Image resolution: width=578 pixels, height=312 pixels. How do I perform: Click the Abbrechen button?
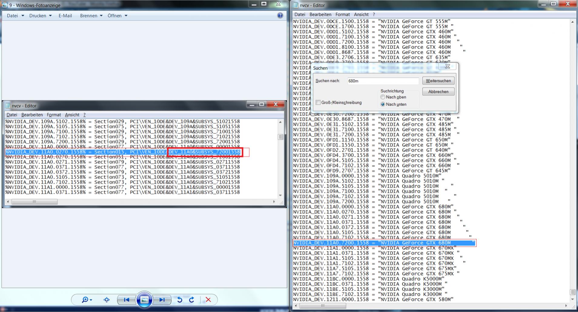pyautogui.click(x=438, y=92)
